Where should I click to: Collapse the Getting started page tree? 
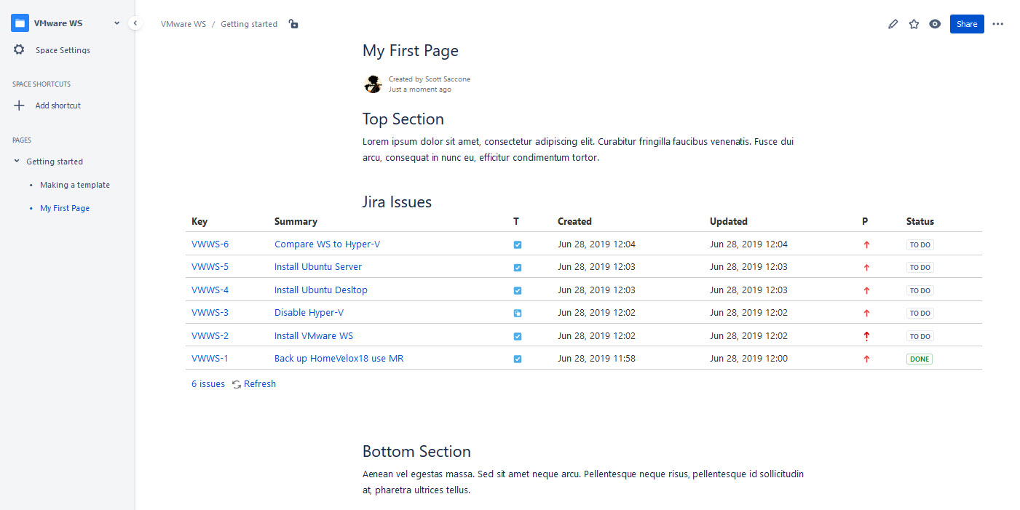(17, 161)
